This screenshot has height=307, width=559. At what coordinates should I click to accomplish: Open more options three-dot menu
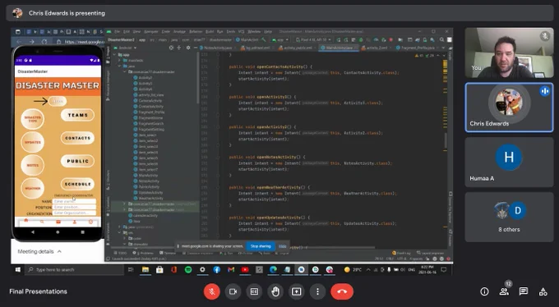(x=317, y=291)
